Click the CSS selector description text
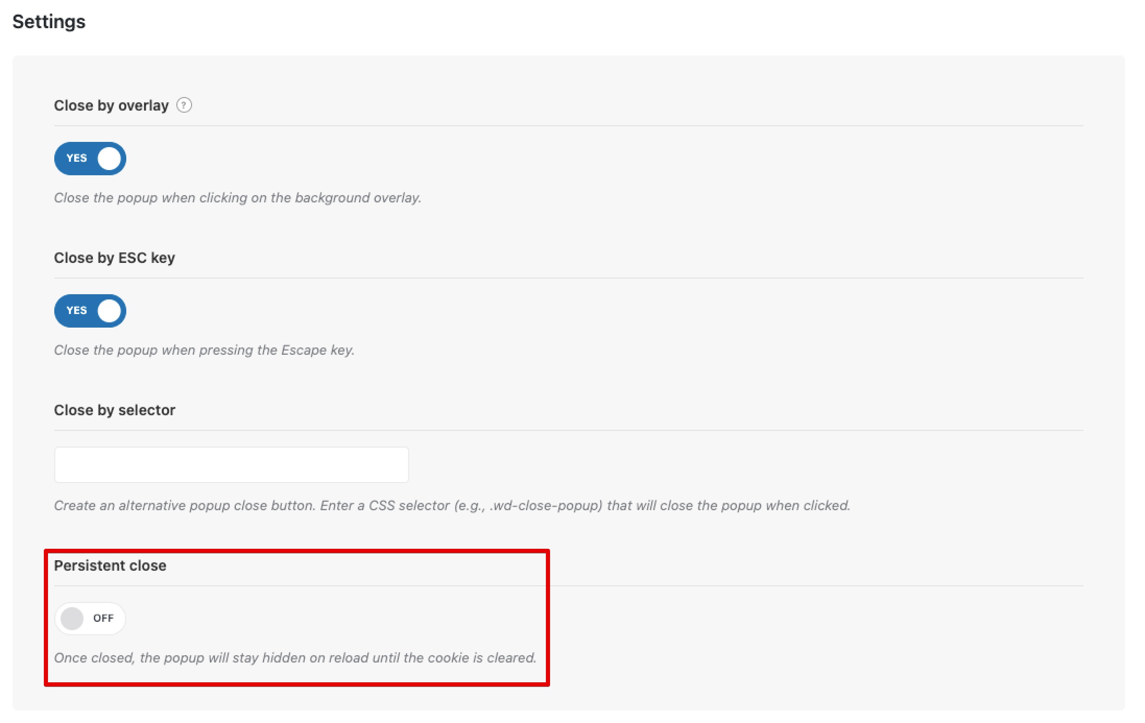The width and height of the screenshot is (1145, 723). (452, 505)
